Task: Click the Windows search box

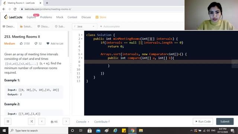Action: (38, 131)
